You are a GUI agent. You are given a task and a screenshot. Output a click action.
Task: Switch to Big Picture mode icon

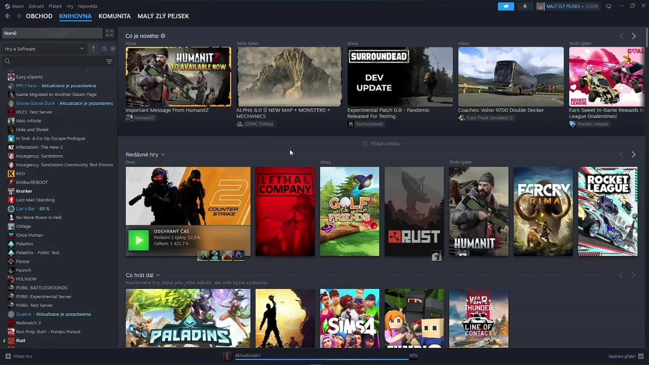click(x=609, y=6)
